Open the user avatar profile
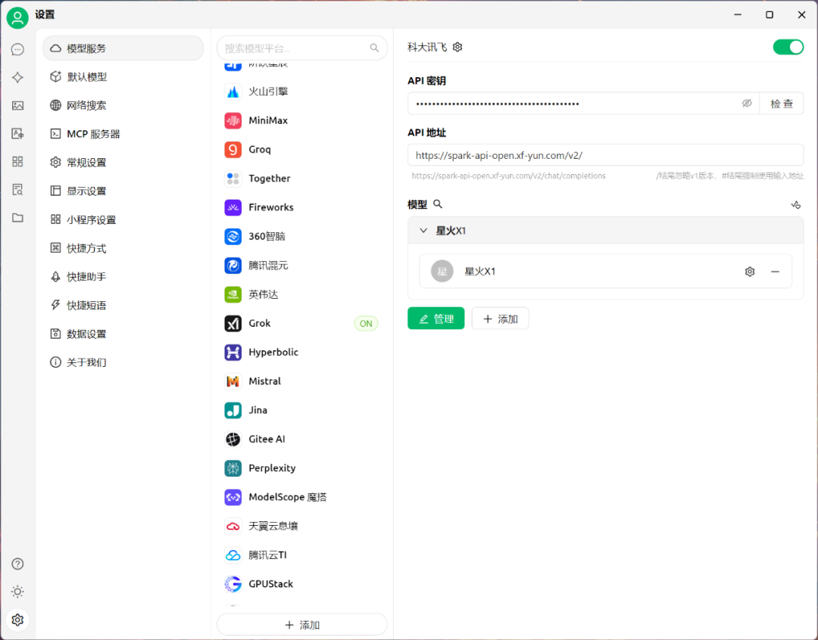The image size is (818, 640). [17, 17]
